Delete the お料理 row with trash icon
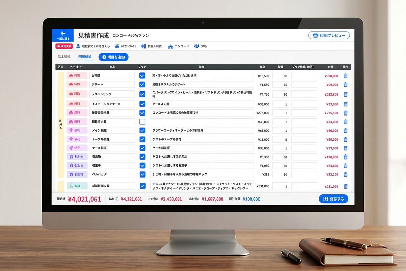 345,76
